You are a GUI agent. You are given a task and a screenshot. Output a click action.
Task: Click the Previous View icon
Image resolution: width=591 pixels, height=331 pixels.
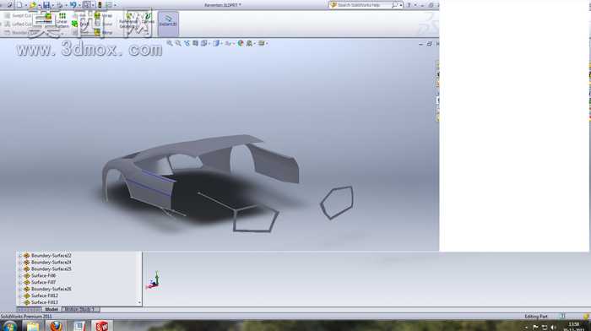click(x=187, y=43)
